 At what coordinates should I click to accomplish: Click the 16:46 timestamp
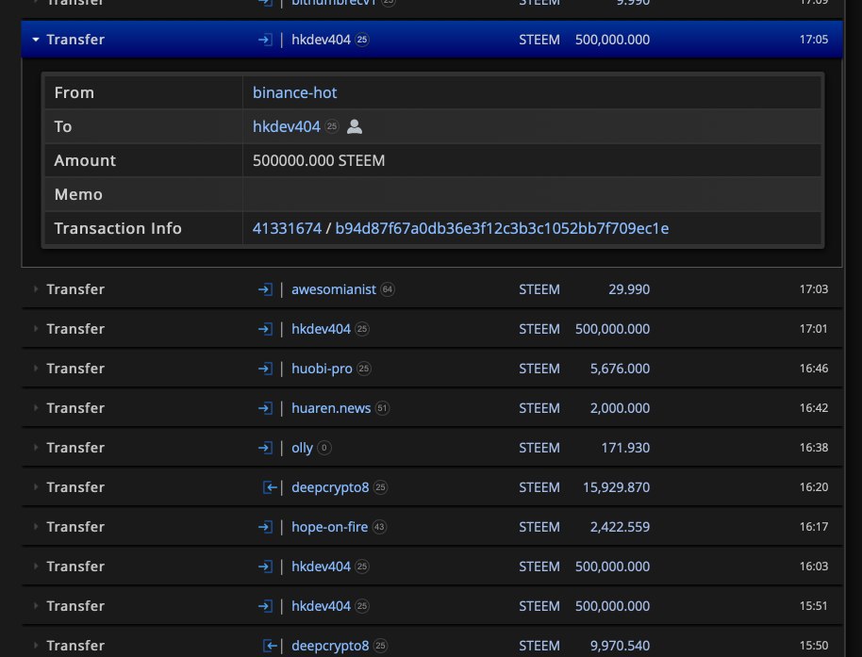pyautogui.click(x=814, y=368)
